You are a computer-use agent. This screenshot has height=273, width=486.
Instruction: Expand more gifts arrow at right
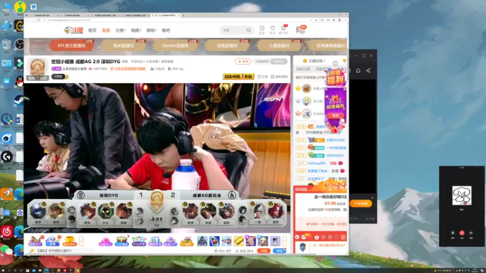click(x=284, y=241)
